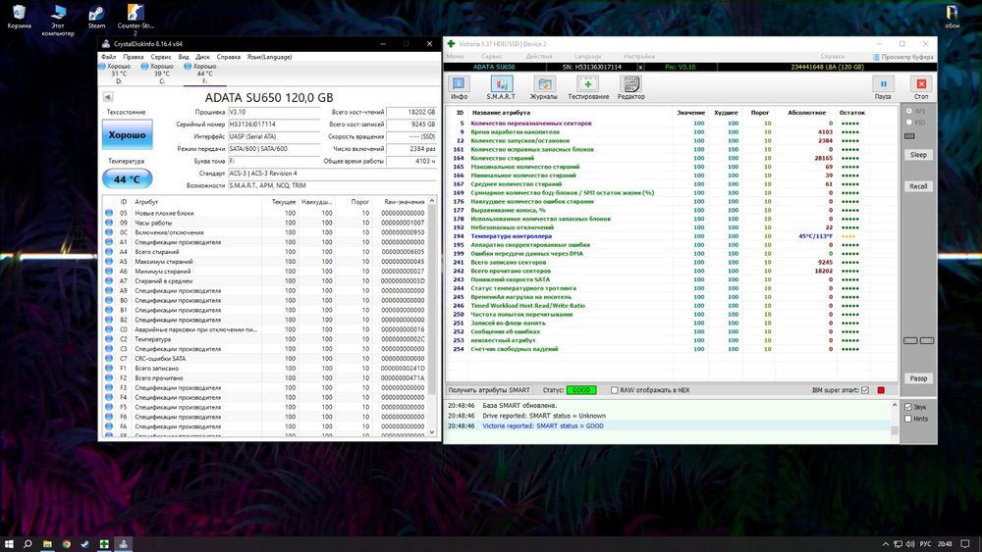Open Steam from the taskbar
982x552 pixels.
pos(84,544)
